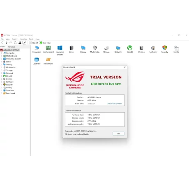Expand the DirectX tree node
Image resolution: width=189 pixels, height=189 pixels.
[2, 76]
